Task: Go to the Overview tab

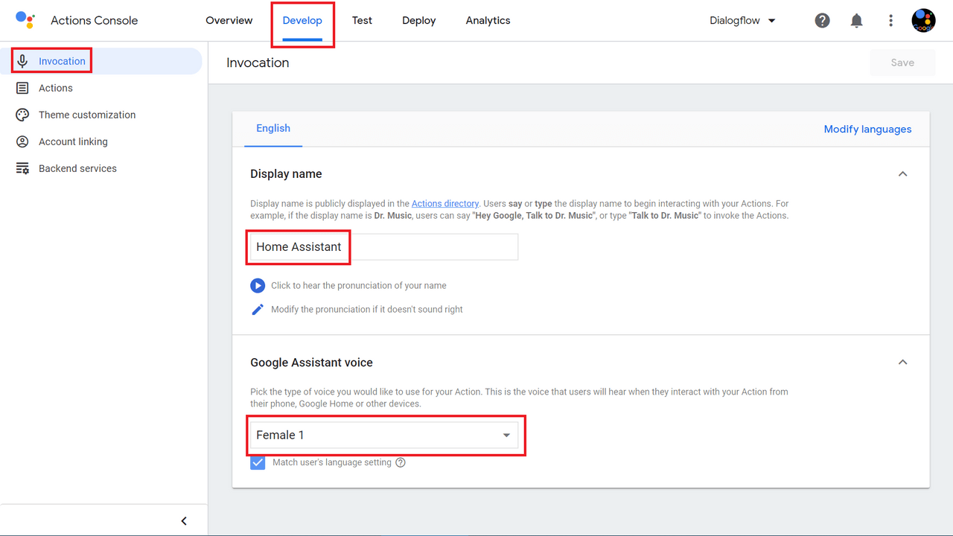Action: [x=229, y=21]
